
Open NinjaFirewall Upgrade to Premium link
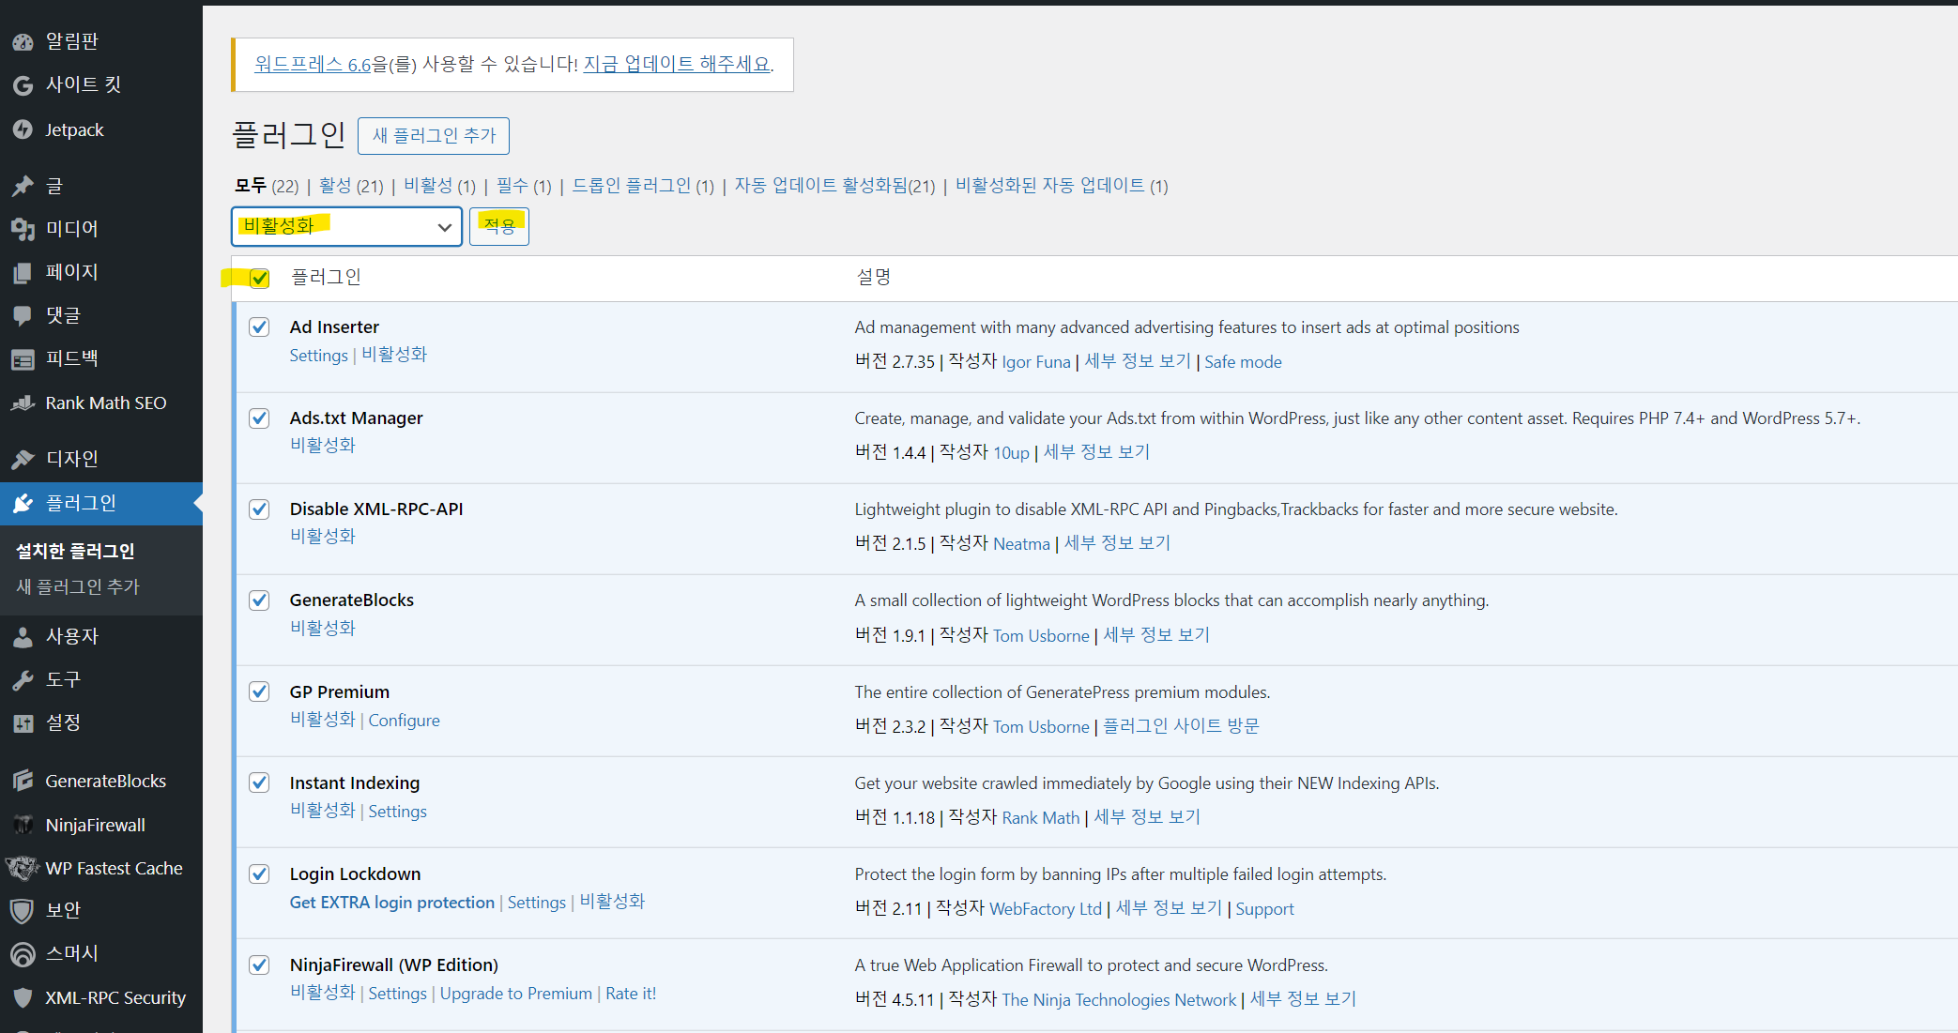tap(516, 994)
